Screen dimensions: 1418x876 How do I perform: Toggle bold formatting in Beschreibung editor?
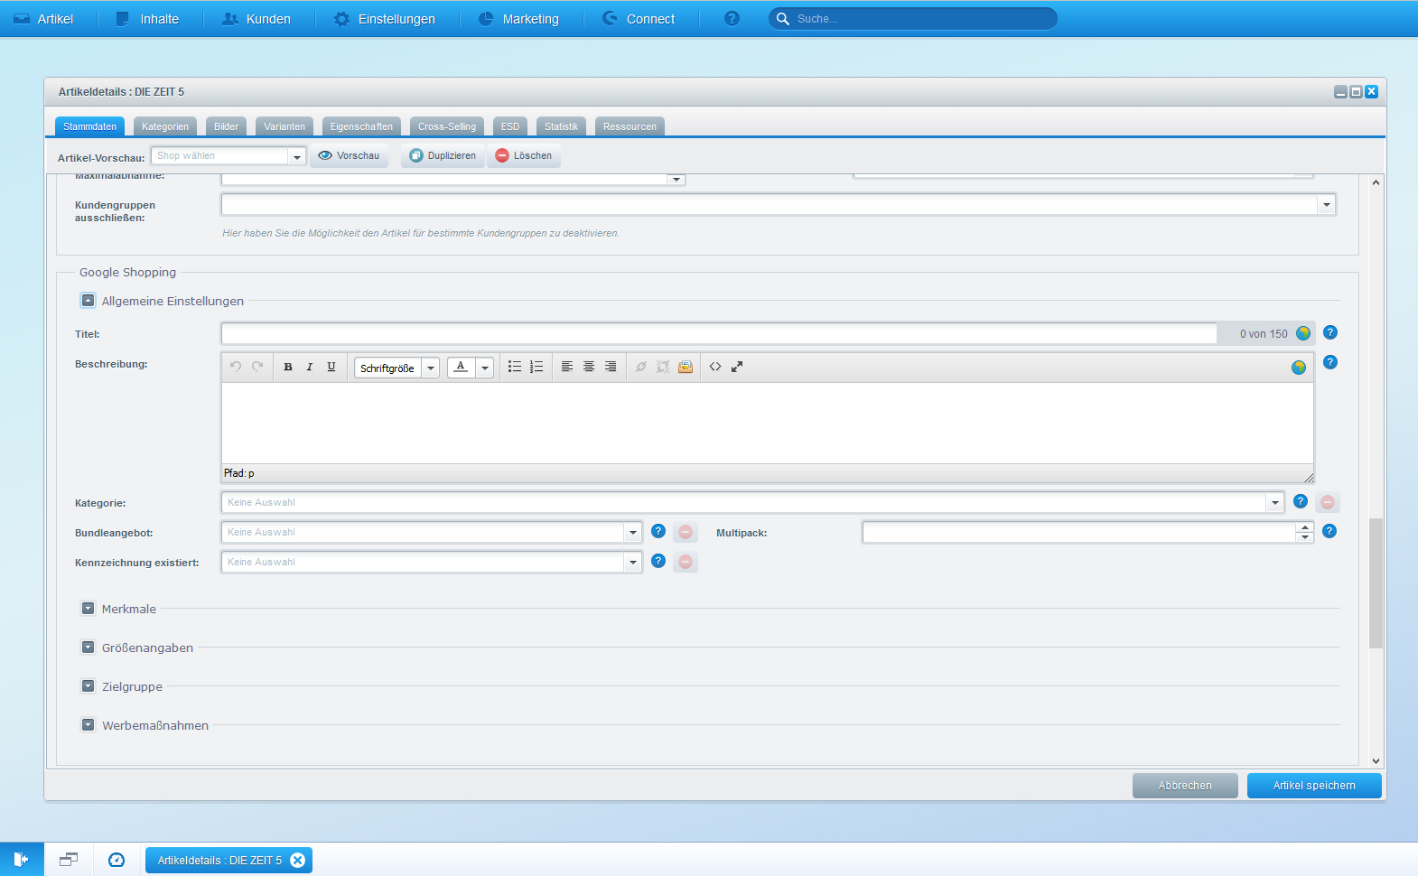288,368
